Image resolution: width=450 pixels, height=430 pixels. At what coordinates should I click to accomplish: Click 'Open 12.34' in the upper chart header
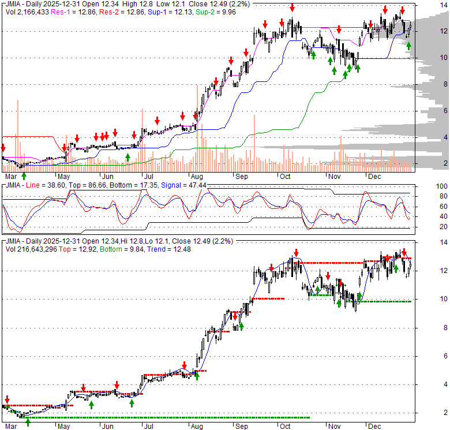point(100,4)
